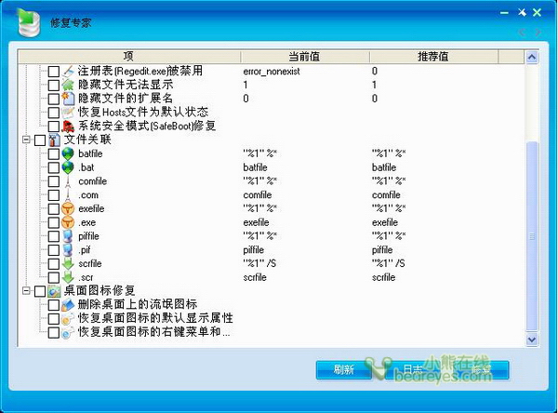558x413 pixels.
Task: Collapse the 桌面图标修复 tree group
Action: pos(26,291)
